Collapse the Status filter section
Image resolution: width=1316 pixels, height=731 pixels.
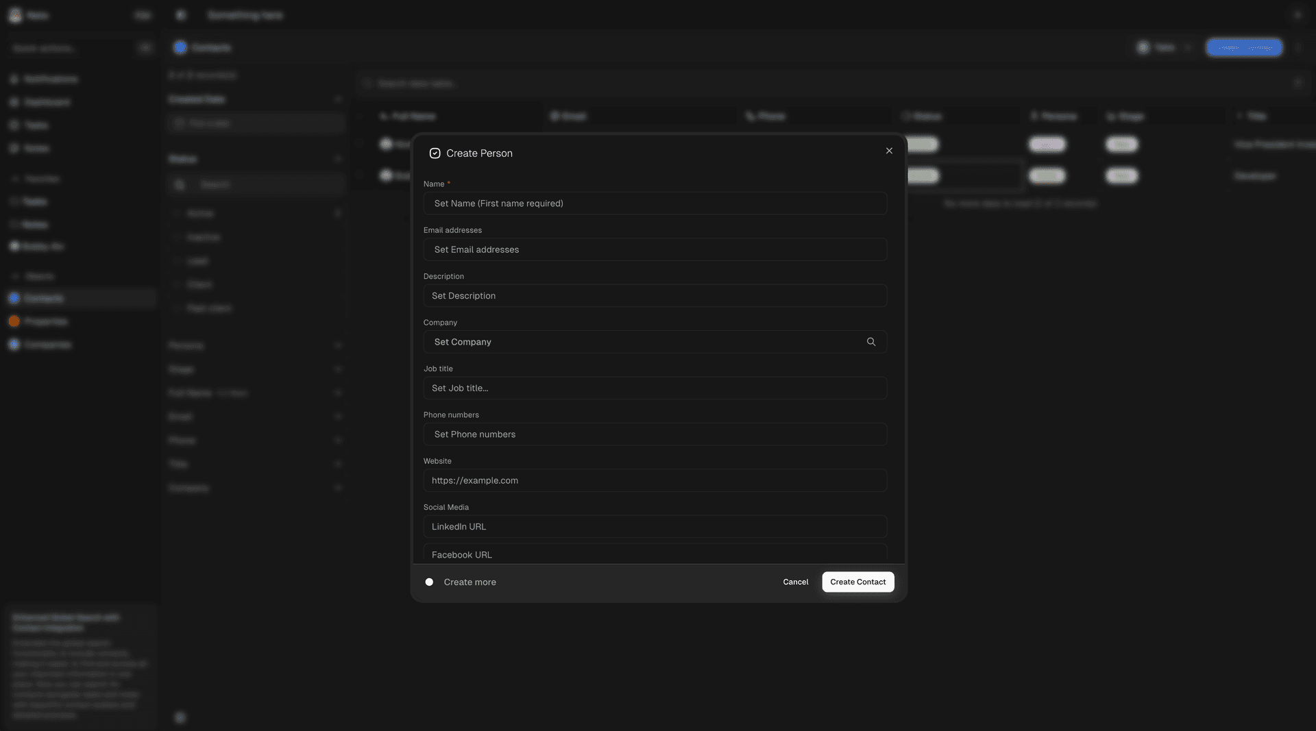[x=338, y=158]
